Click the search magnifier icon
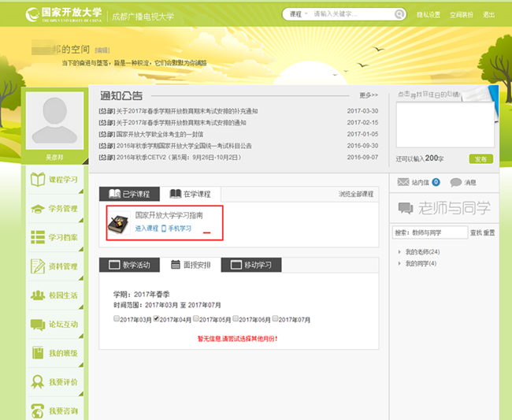 399,14
